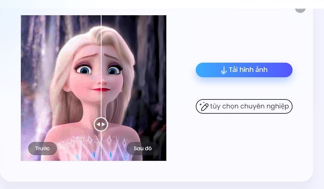Close the result dialog with the gray X
This screenshot has width=324, height=189.
pos(300,9)
